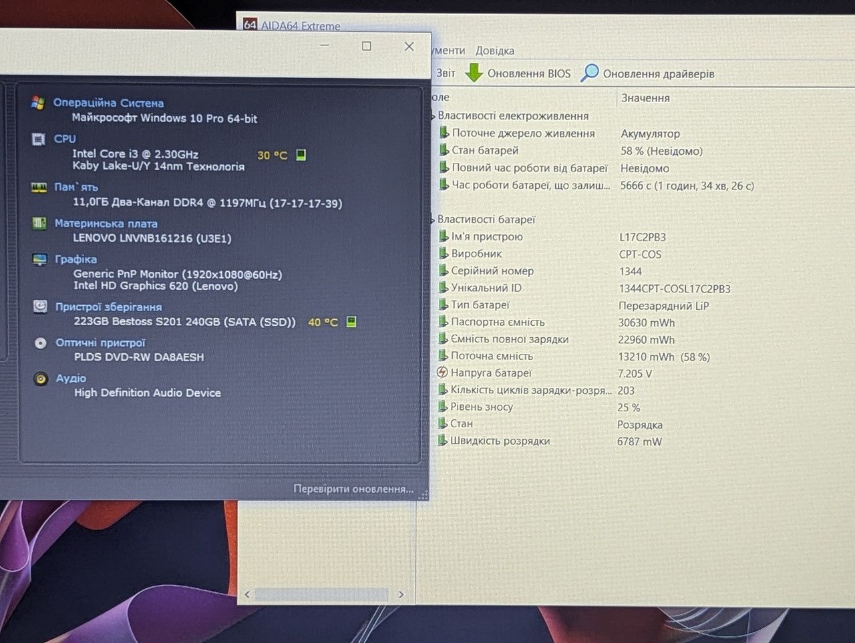The height and width of the screenshot is (643, 855).
Task: Click the Звіт toolbar button
Action: [x=446, y=73]
